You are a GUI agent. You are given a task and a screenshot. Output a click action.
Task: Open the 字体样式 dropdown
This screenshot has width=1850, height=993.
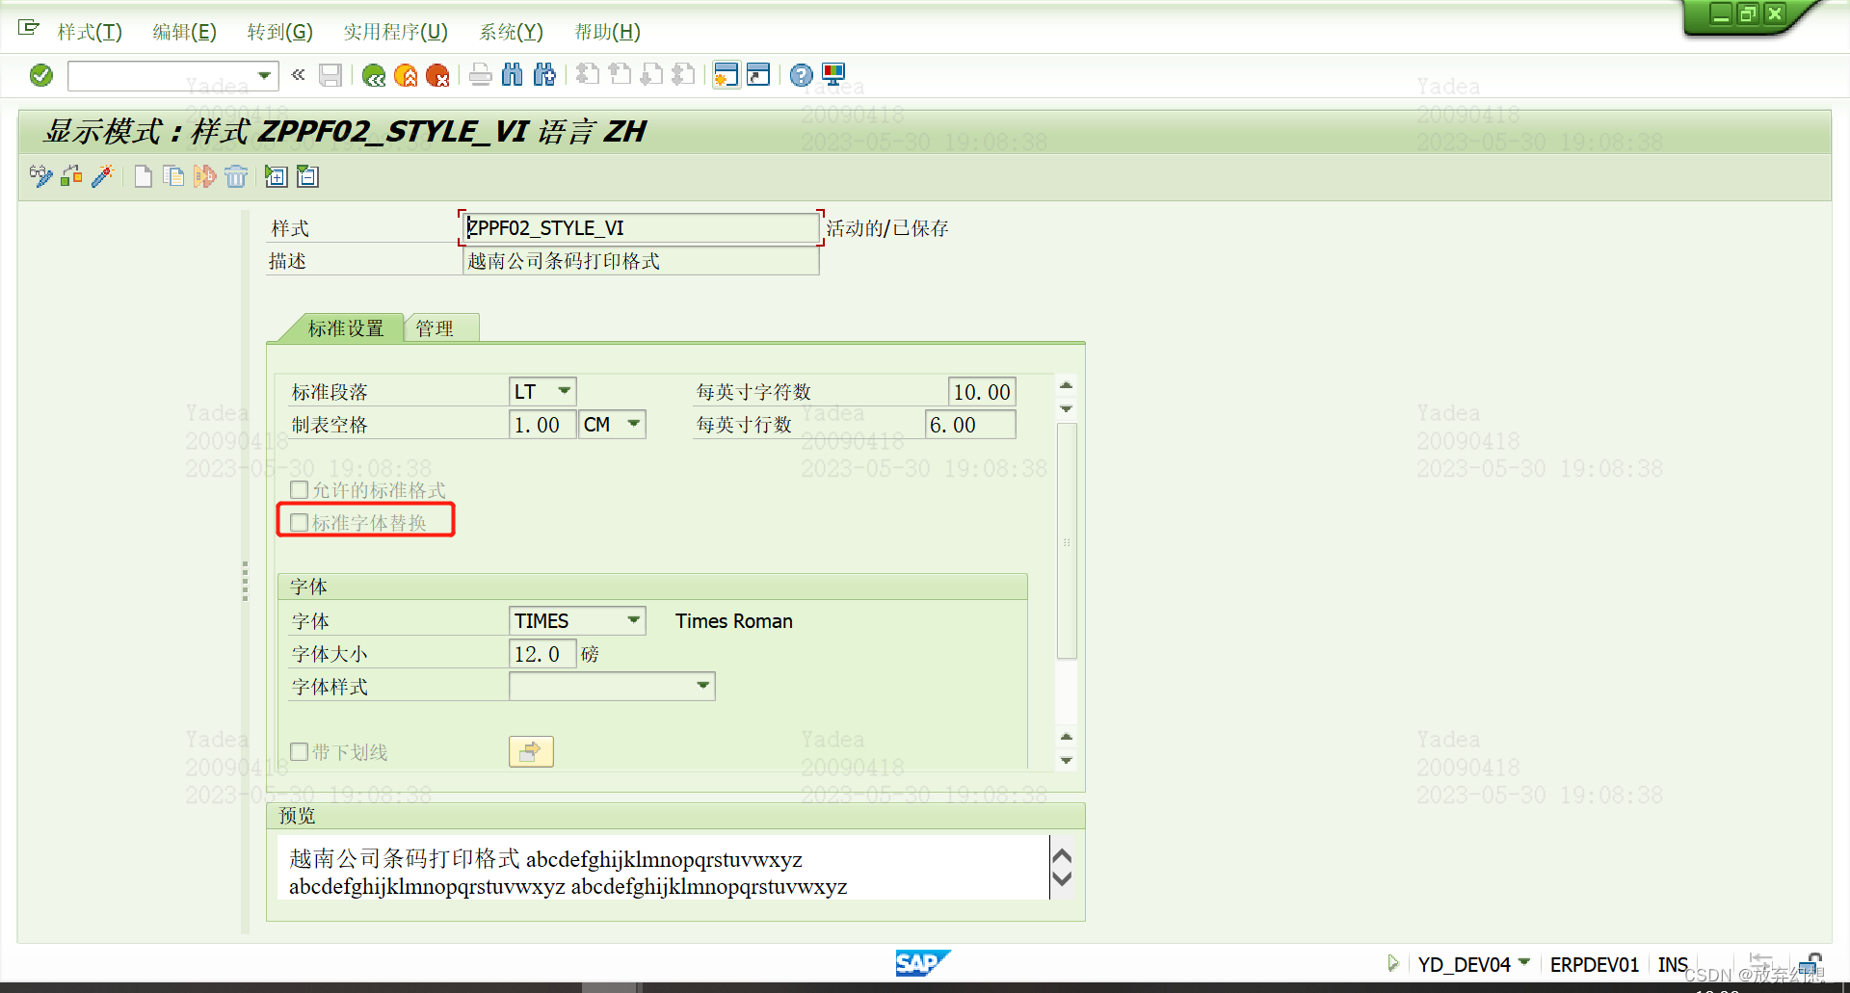(x=703, y=686)
